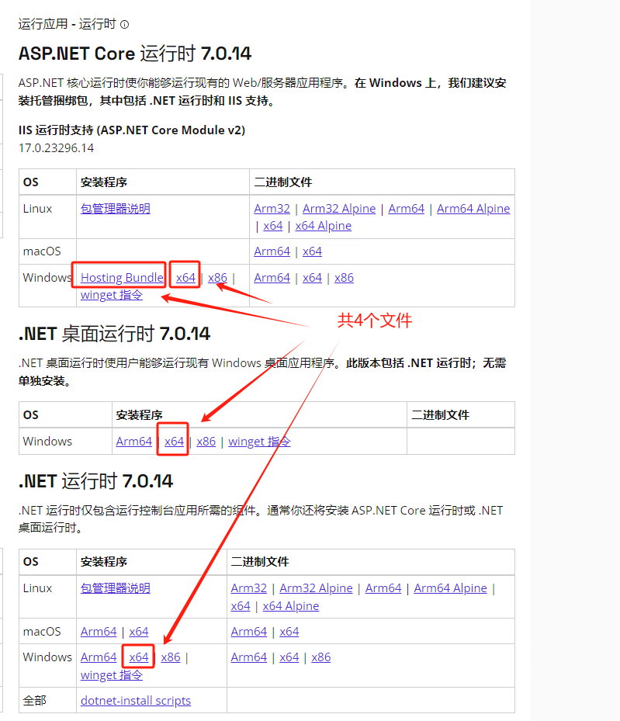Viewport: 620px width, 721px height.
Task: Download ASP.NET Core Windows x86 binary
Action: [345, 278]
